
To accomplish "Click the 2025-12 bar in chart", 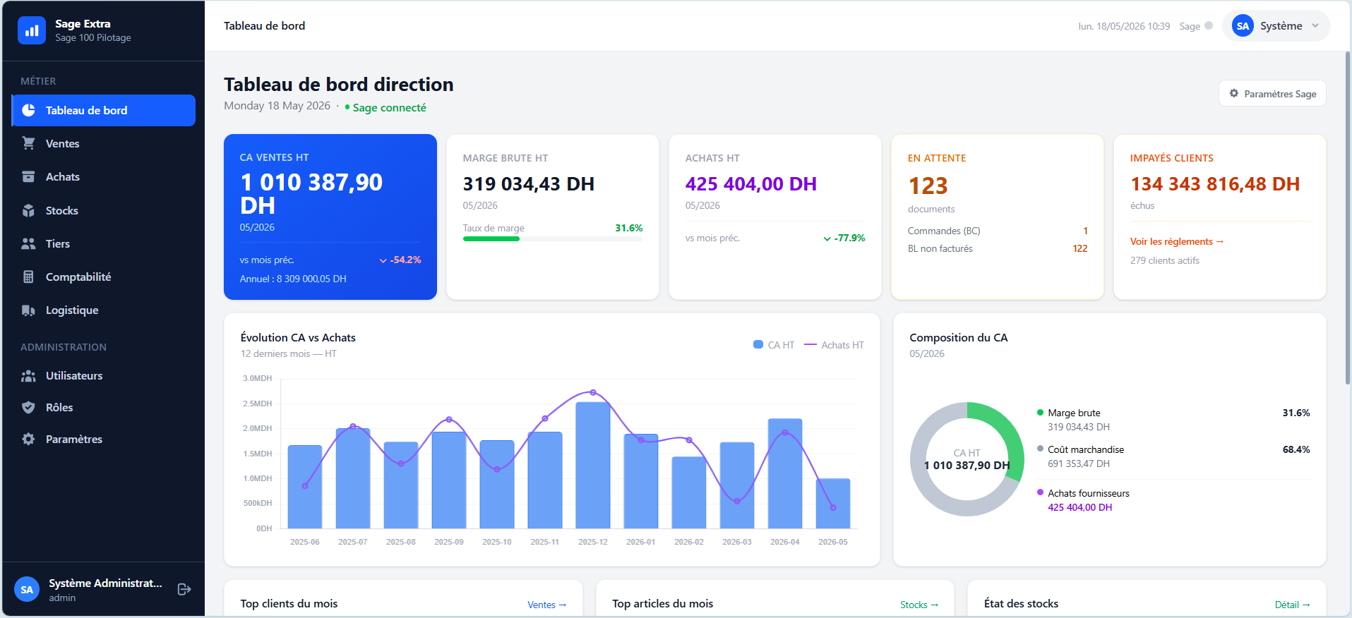I will [x=593, y=465].
